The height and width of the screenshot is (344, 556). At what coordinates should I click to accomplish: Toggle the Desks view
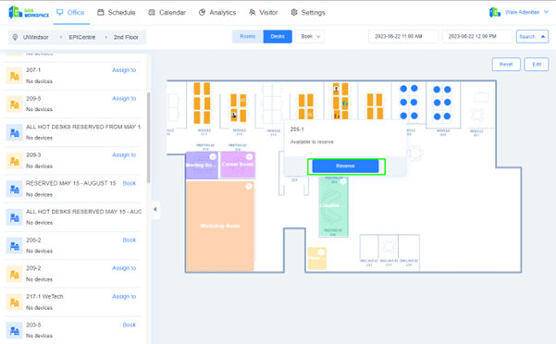[278, 36]
